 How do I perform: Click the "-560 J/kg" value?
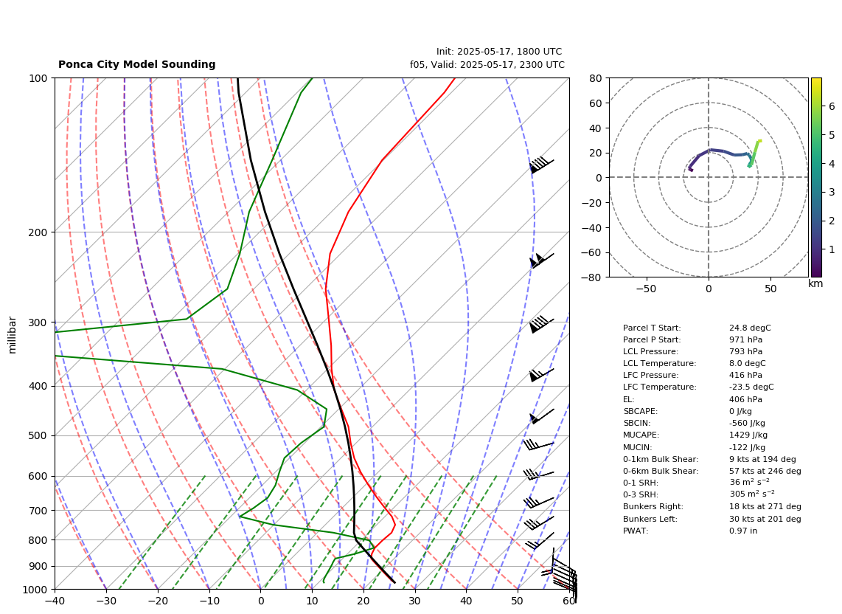pos(747,423)
